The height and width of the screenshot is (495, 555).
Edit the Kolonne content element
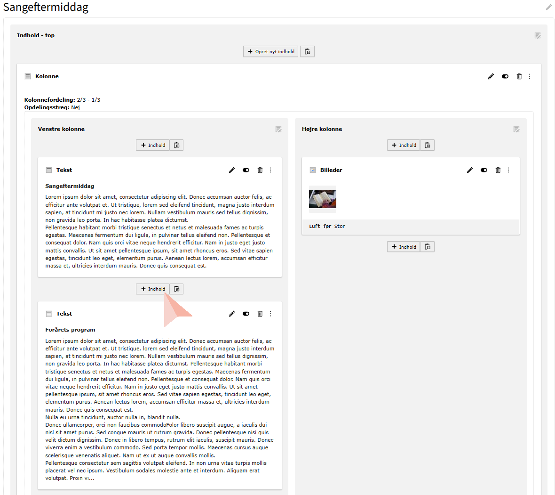(x=491, y=76)
